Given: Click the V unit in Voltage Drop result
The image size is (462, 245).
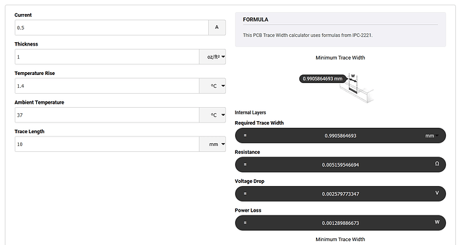Looking at the screenshot, I should coord(437,193).
